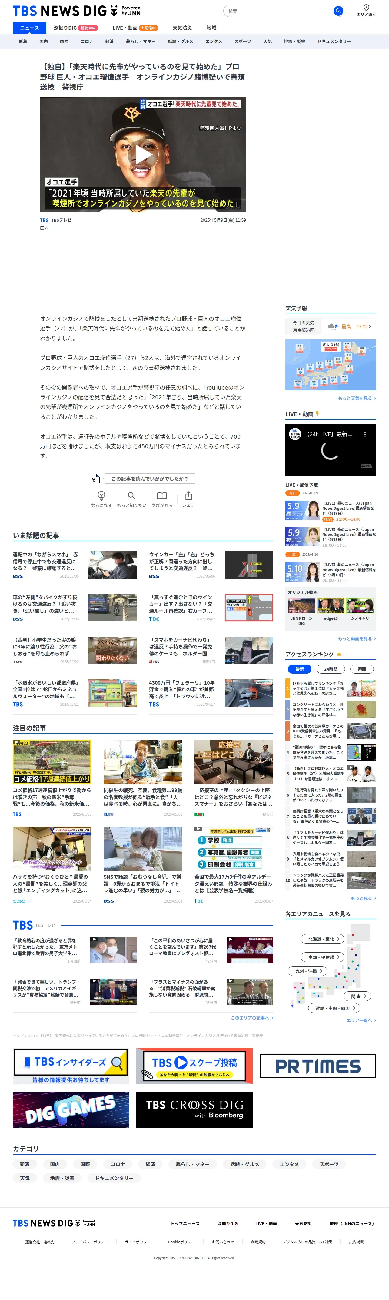The height and width of the screenshot is (1300, 389).
Task: Click the 24h LIVE video player
Action: pyautogui.click(x=331, y=450)
